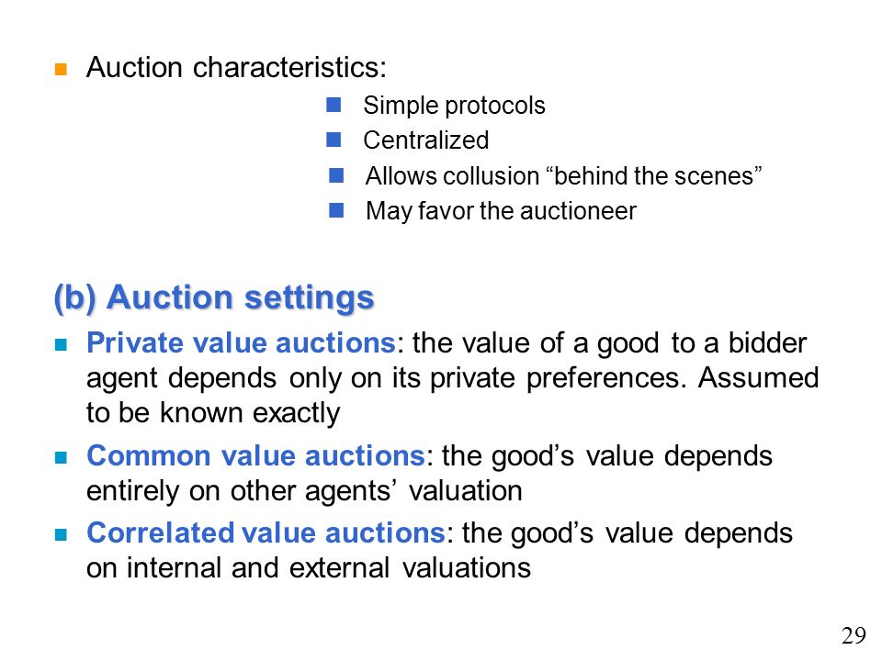Select the Auction characteristics heading text

click(x=236, y=67)
